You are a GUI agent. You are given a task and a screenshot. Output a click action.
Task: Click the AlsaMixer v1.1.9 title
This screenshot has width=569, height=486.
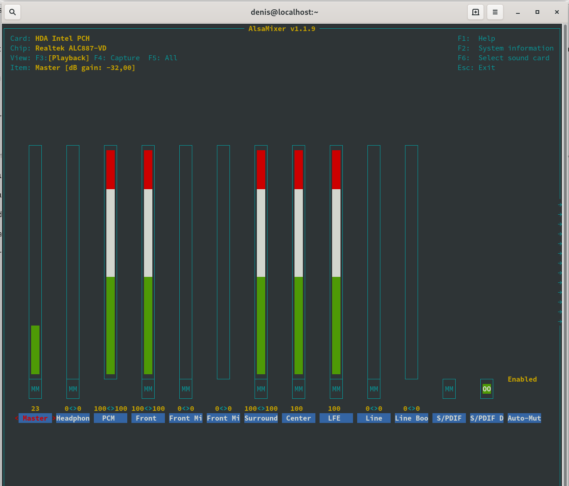[282, 29]
